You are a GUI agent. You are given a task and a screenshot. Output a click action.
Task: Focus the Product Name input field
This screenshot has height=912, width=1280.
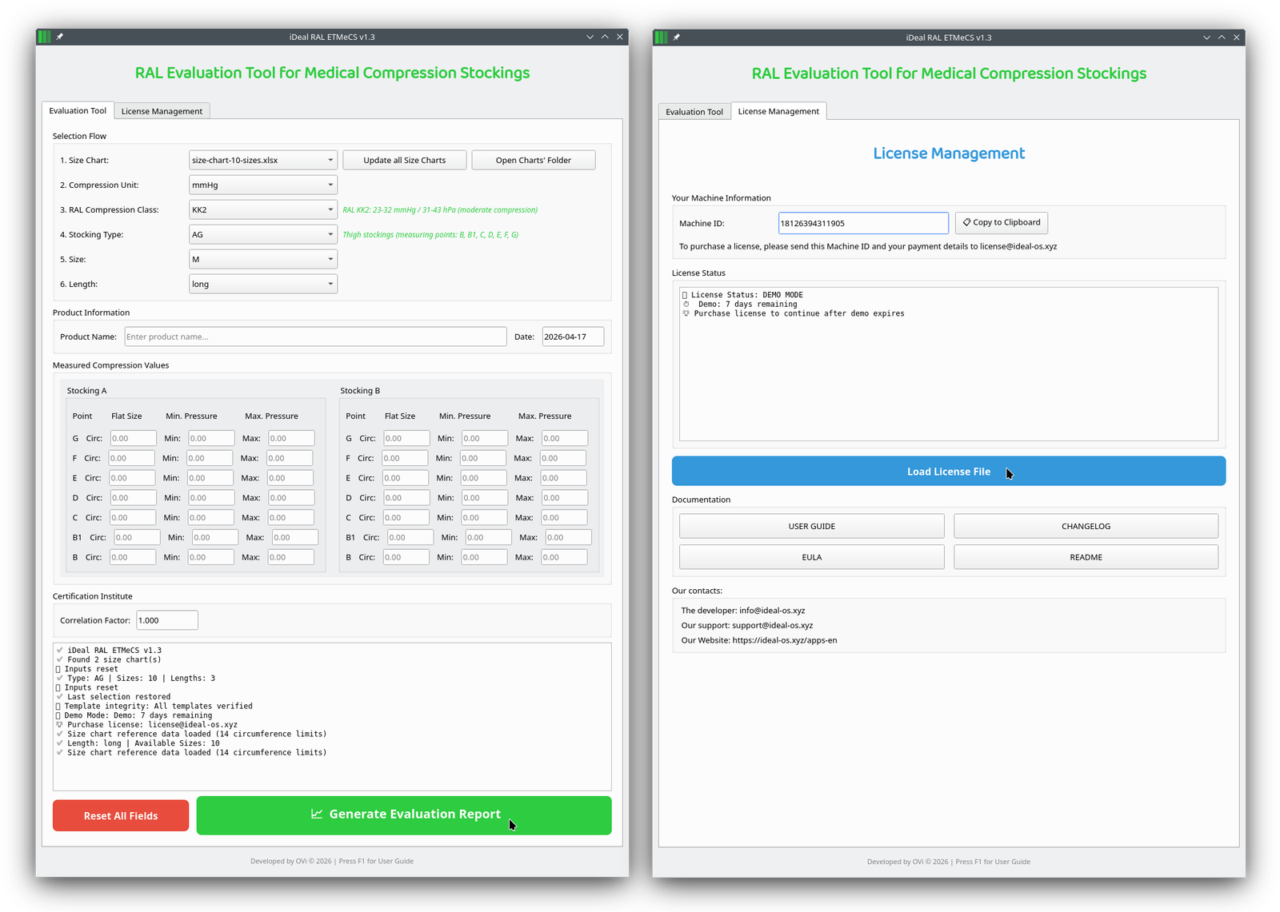coord(315,337)
